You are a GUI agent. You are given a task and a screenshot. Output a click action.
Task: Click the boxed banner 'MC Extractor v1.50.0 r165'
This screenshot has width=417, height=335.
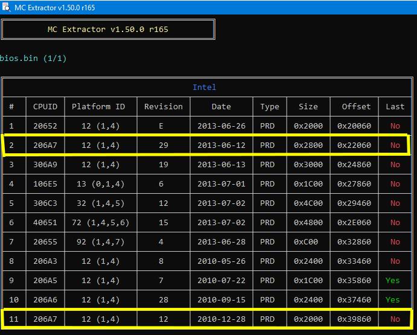pyautogui.click(x=108, y=29)
